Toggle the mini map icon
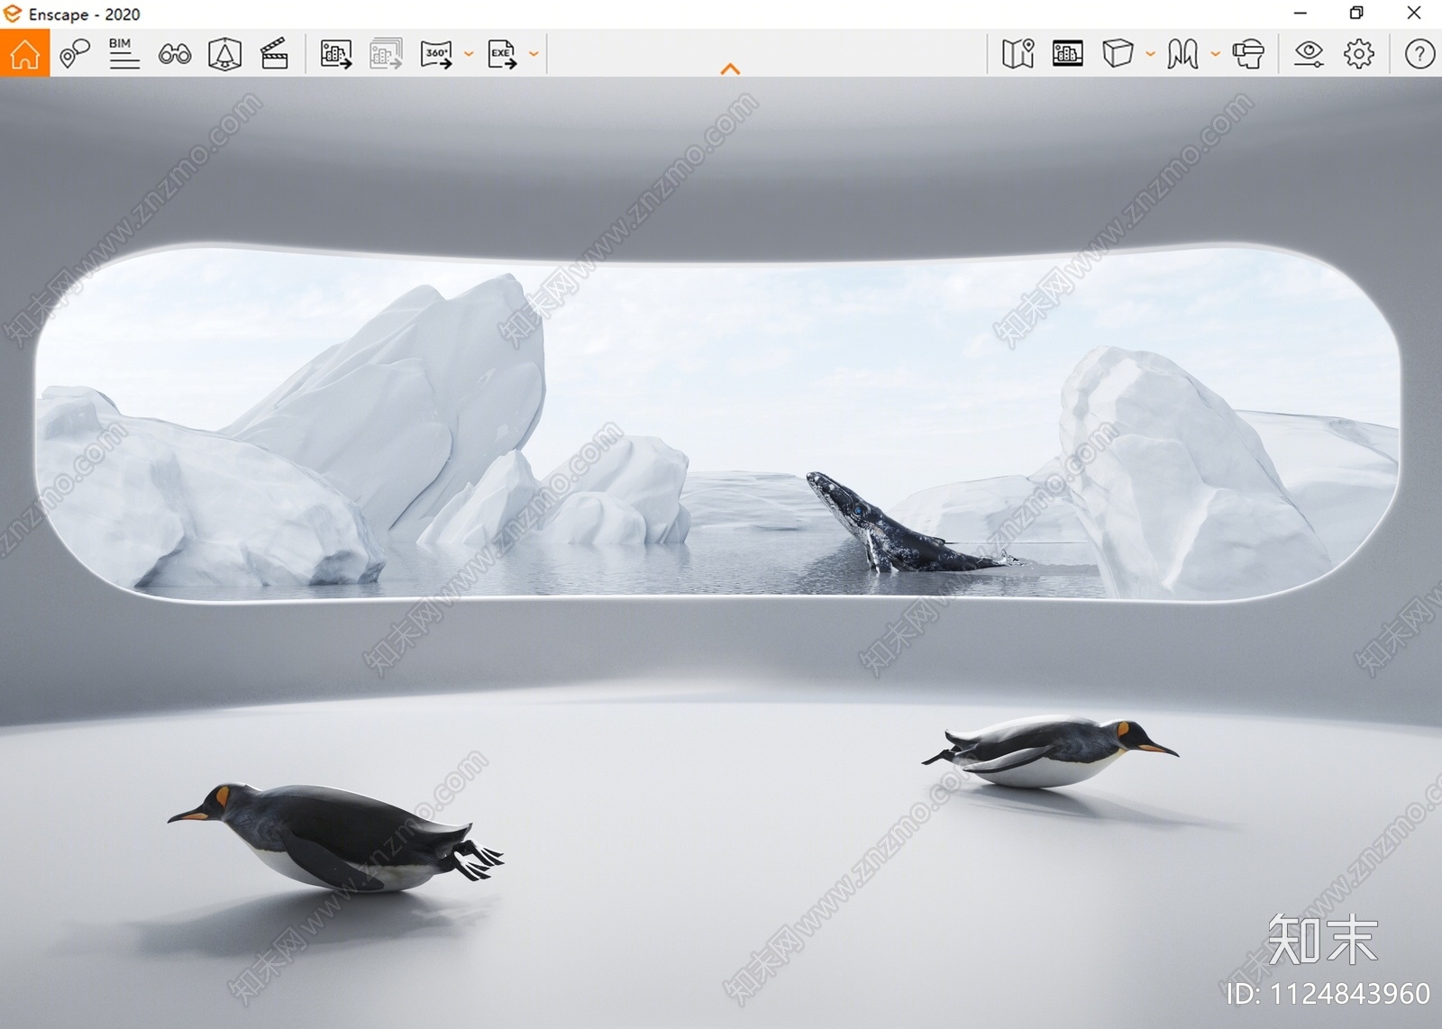 pos(1018,54)
